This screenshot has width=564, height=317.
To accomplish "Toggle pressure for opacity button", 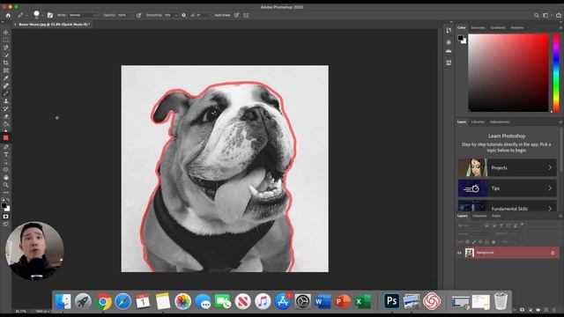I will coord(139,15).
